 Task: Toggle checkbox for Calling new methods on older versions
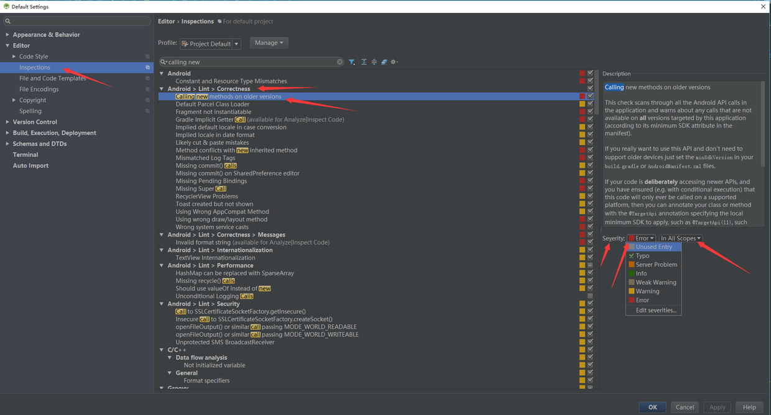pos(590,96)
